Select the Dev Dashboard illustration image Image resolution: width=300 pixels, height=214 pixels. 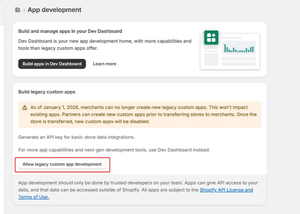pyautogui.click(x=230, y=51)
